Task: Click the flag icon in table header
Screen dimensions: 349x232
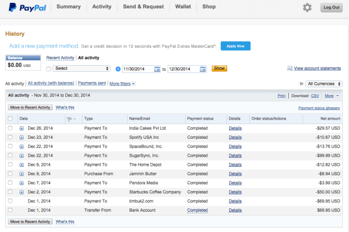Action: (69, 119)
